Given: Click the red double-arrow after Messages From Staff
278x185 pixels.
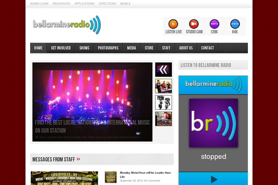Looking at the screenshot, I should point(78,159).
